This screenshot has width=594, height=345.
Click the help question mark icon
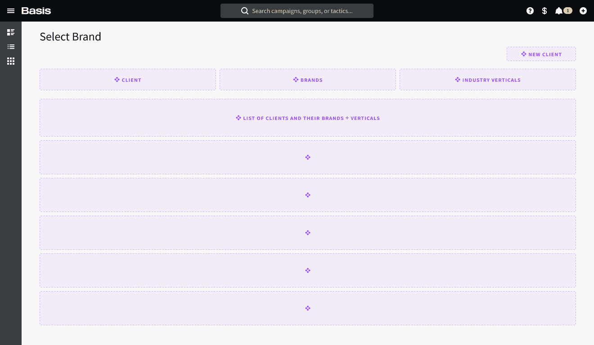coord(530,11)
